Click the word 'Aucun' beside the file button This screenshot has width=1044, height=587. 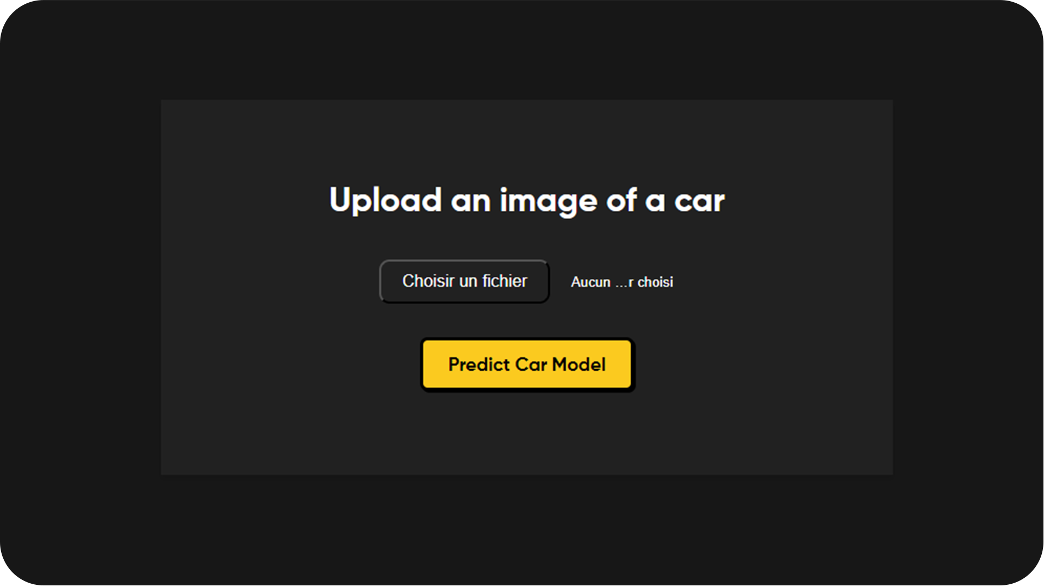coord(591,282)
